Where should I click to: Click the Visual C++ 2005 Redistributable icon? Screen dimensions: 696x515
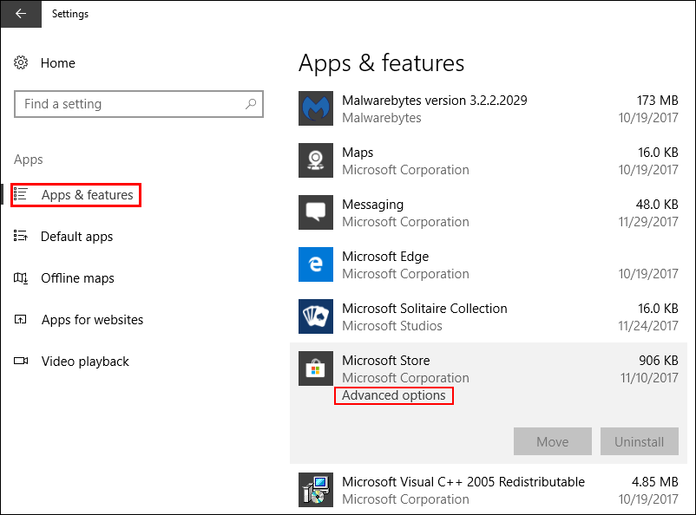(x=316, y=490)
